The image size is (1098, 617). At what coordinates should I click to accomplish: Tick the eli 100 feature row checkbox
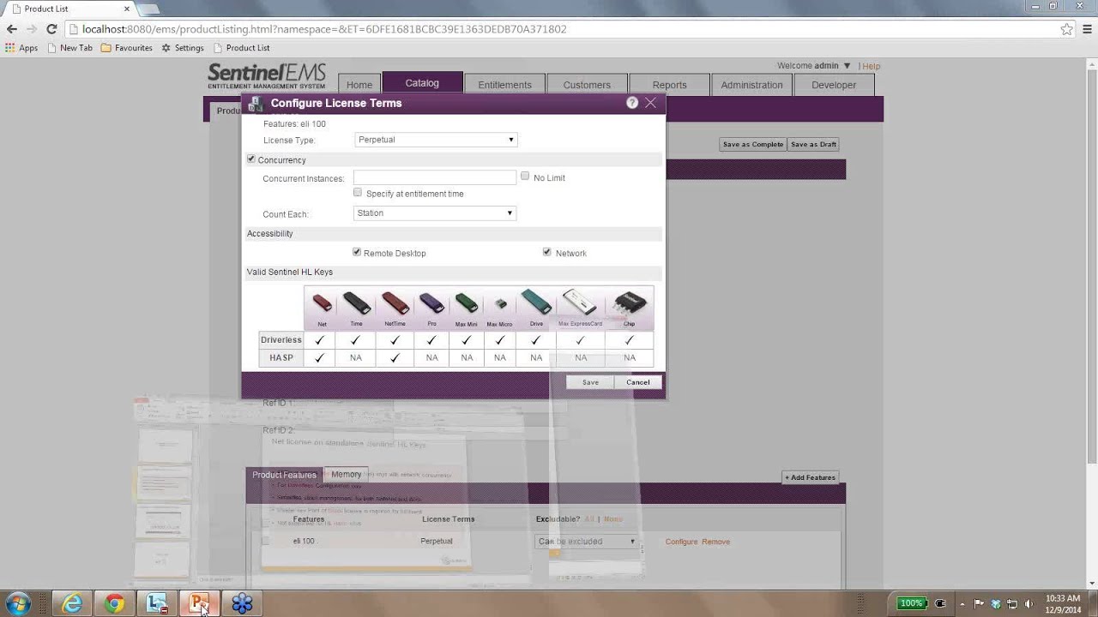pyautogui.click(x=265, y=542)
